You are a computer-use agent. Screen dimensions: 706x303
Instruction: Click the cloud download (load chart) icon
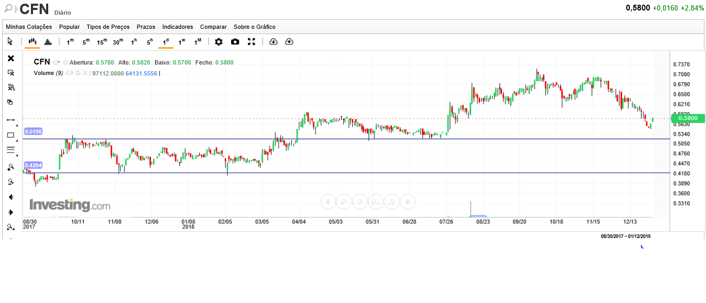coord(273,41)
